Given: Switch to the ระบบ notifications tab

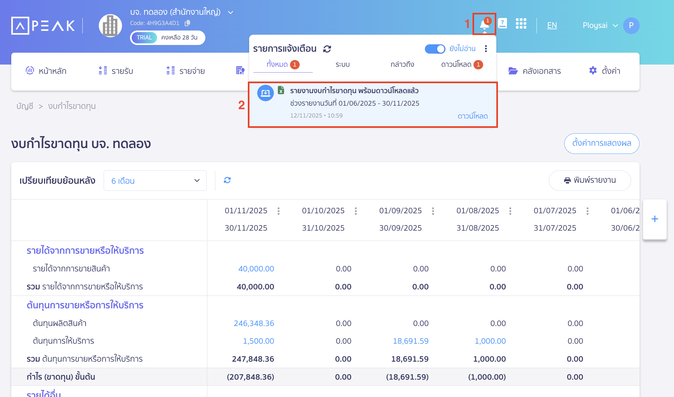Looking at the screenshot, I should [342, 65].
